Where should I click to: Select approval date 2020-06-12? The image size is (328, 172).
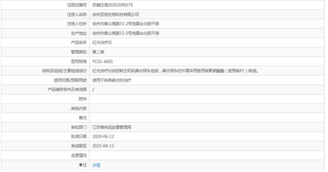click(x=103, y=136)
